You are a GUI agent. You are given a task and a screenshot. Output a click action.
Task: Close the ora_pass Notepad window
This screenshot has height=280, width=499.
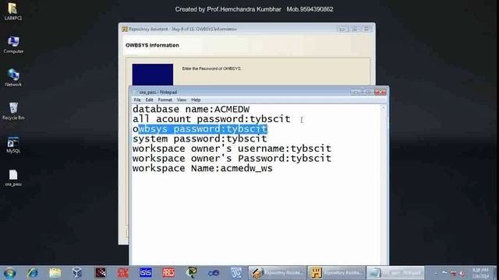click(380, 92)
